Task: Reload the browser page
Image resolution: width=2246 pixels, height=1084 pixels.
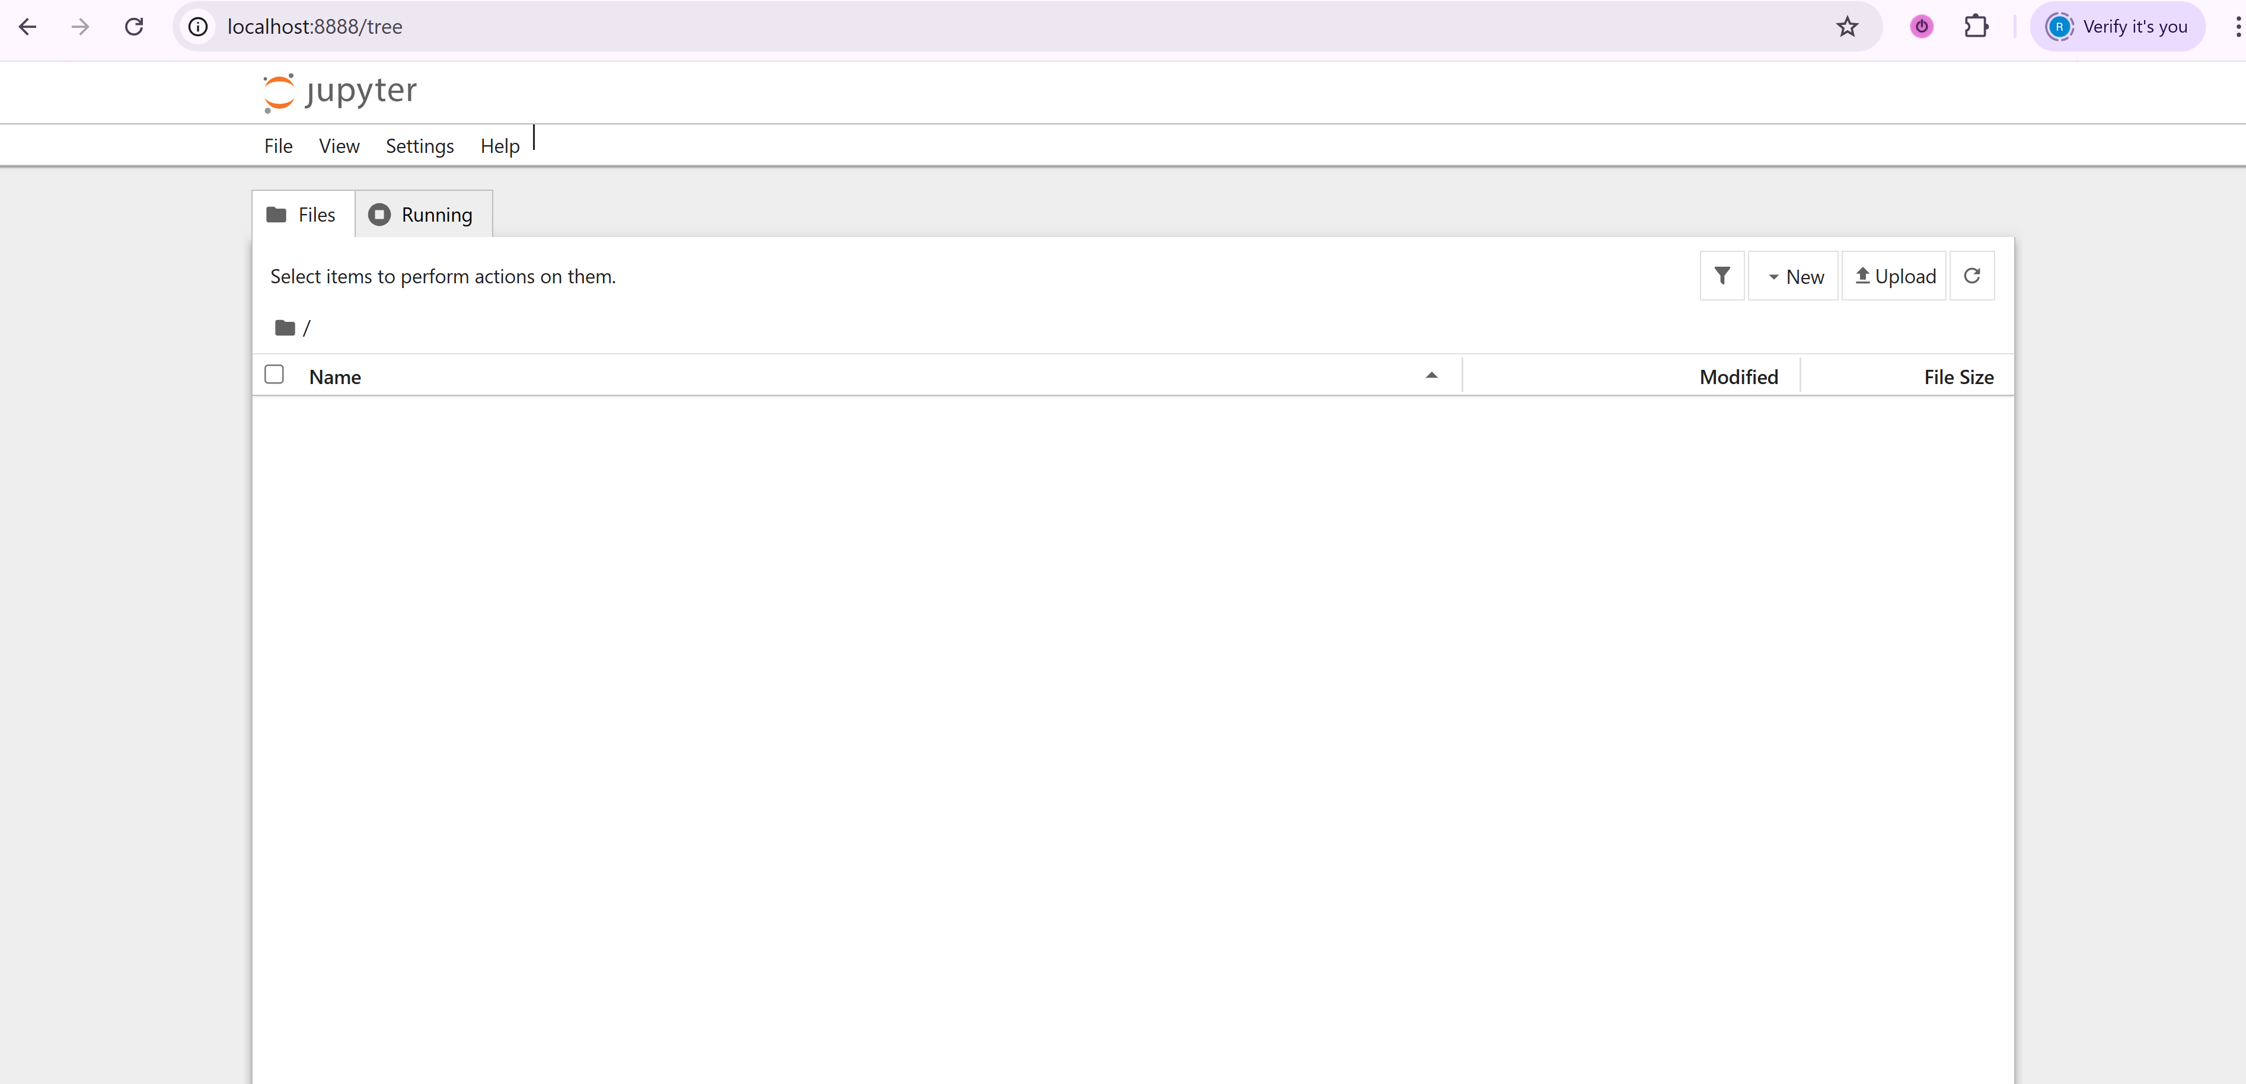Action: click(133, 27)
